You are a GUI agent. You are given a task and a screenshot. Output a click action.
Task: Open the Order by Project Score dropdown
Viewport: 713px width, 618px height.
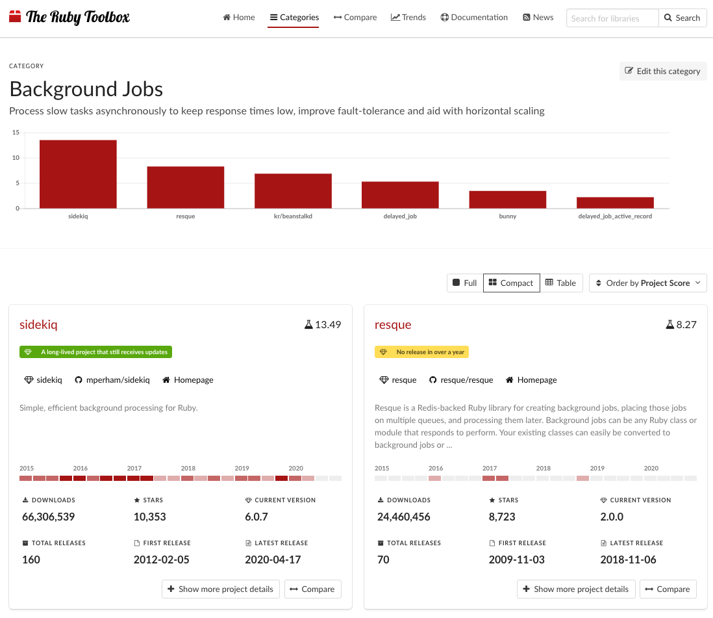tap(647, 283)
